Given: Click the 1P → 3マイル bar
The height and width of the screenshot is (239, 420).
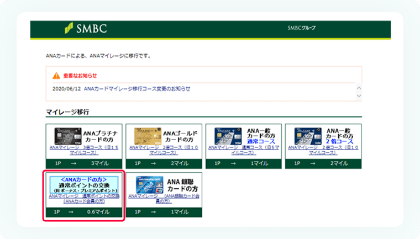Looking at the screenshot, I should [x=84, y=163].
